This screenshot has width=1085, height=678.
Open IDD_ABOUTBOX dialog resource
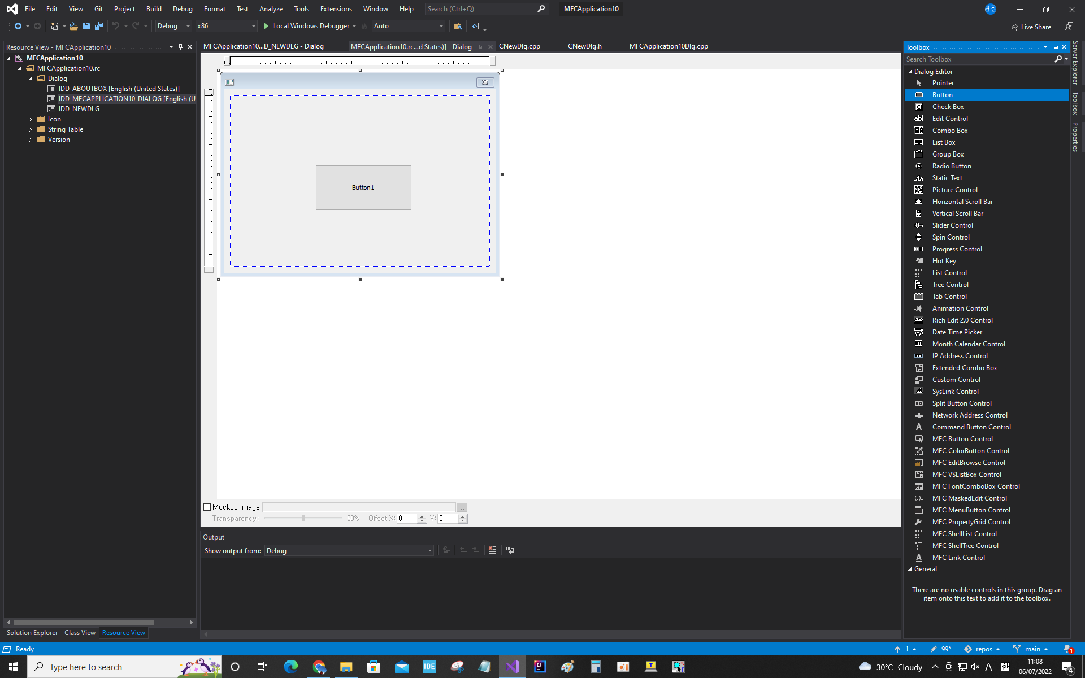pyautogui.click(x=119, y=89)
